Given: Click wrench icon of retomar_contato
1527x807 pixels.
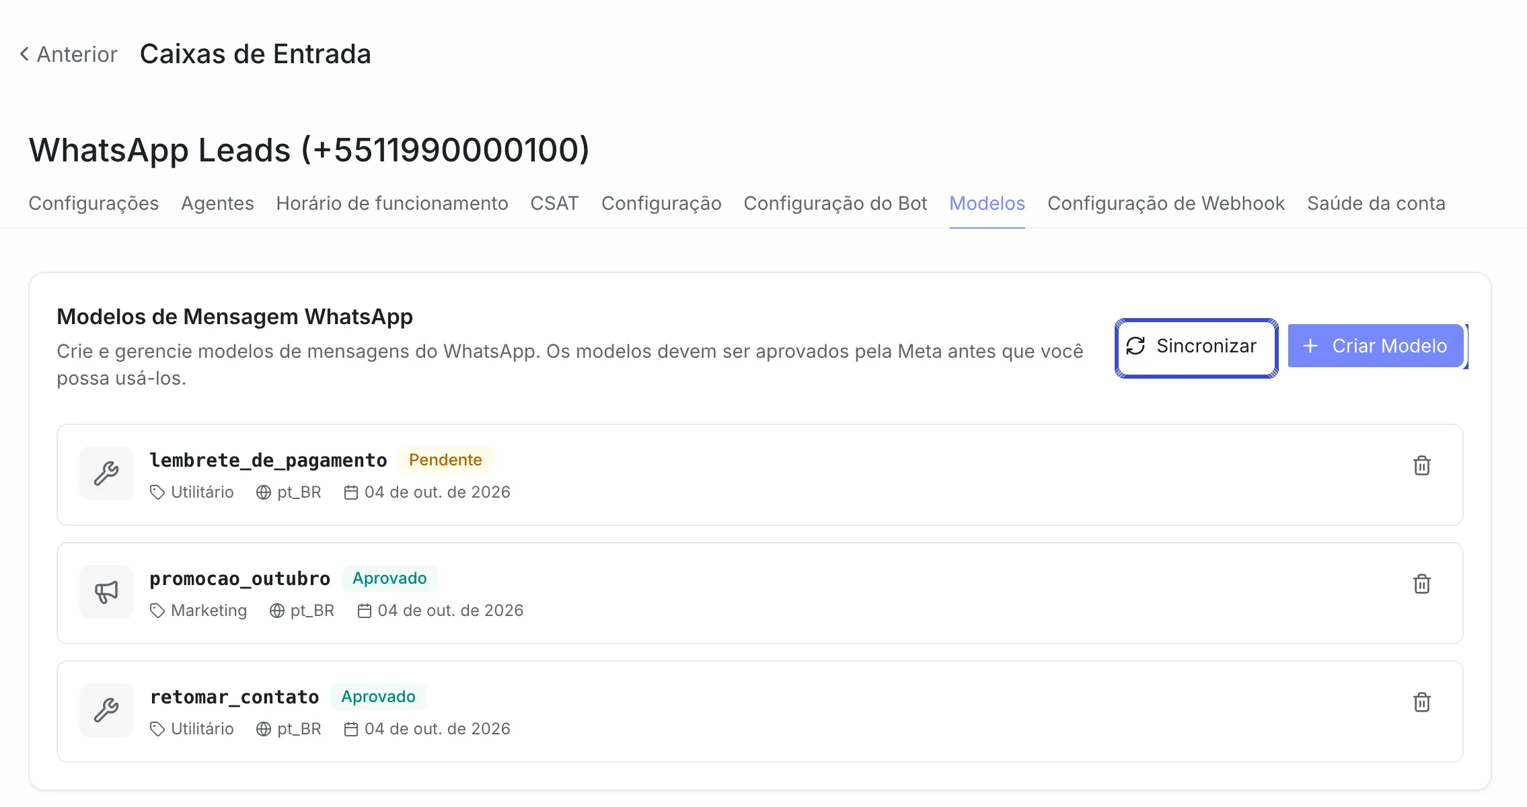Looking at the screenshot, I should coord(106,710).
